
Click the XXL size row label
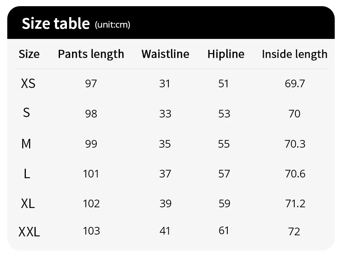point(29,232)
